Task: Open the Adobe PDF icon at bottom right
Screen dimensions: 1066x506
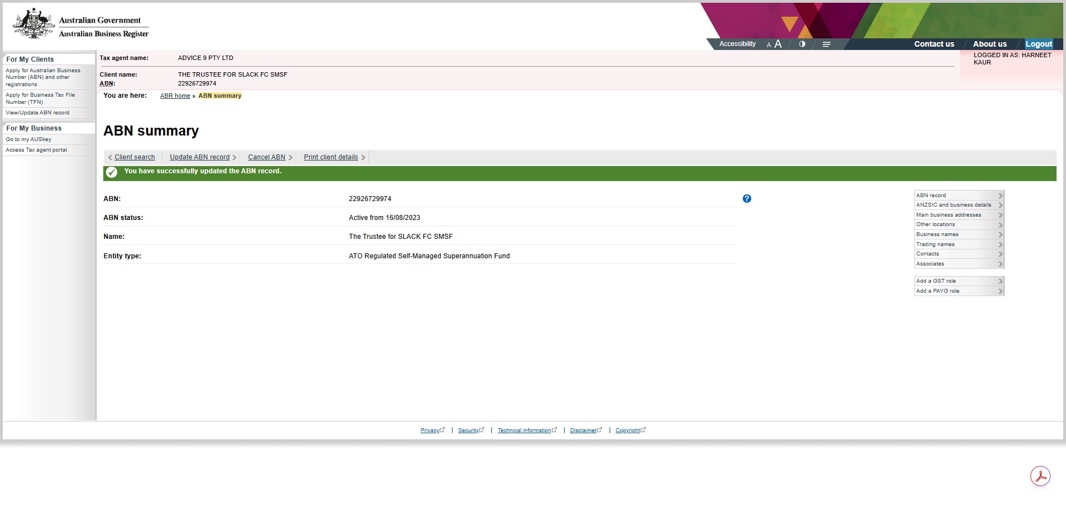Action: click(x=1040, y=476)
